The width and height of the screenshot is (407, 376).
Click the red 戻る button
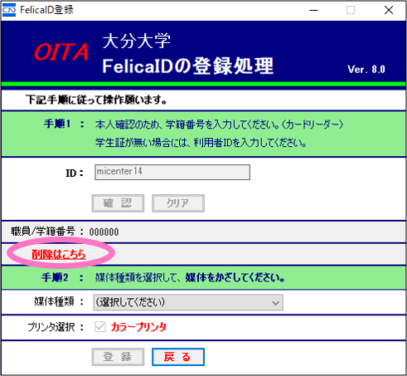(178, 357)
